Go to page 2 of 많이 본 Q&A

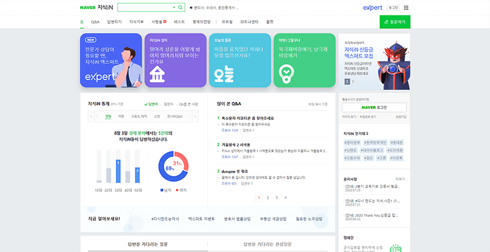coord(268,197)
